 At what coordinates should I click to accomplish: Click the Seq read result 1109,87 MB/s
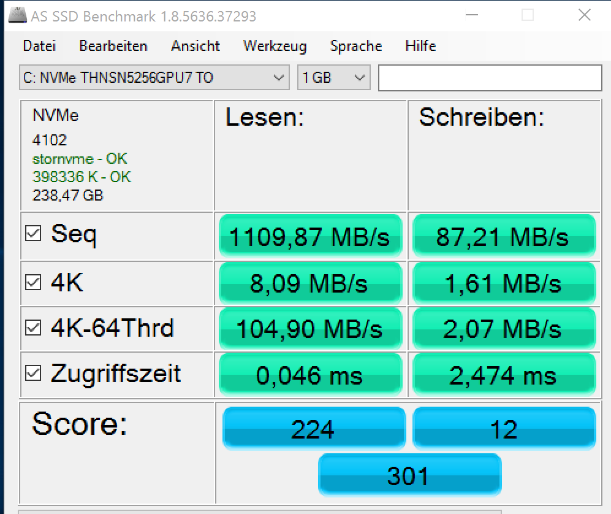(x=310, y=236)
